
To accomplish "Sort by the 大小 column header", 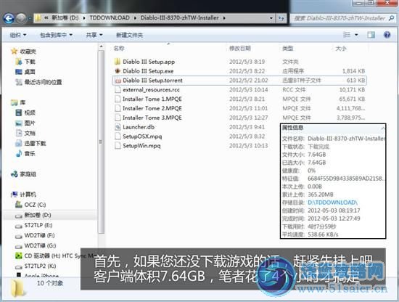I will pyautogui.click(x=341, y=49).
